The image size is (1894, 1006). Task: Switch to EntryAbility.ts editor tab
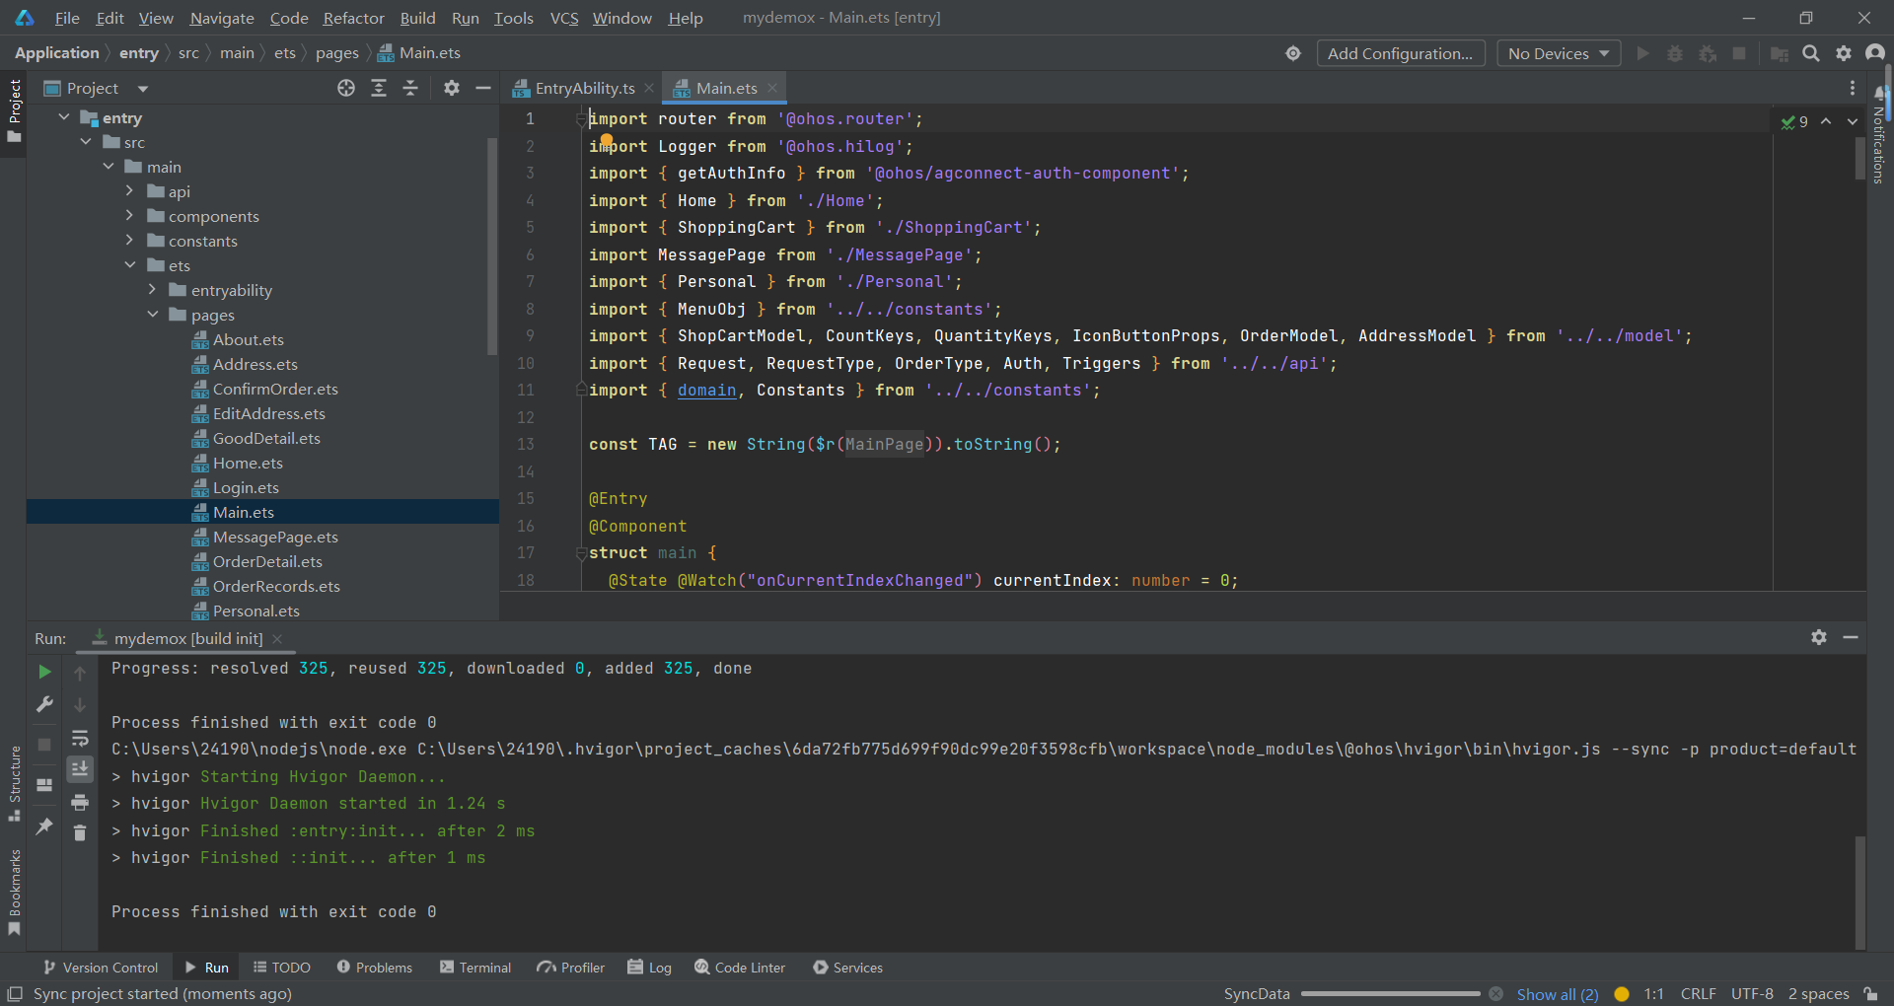coord(584,88)
